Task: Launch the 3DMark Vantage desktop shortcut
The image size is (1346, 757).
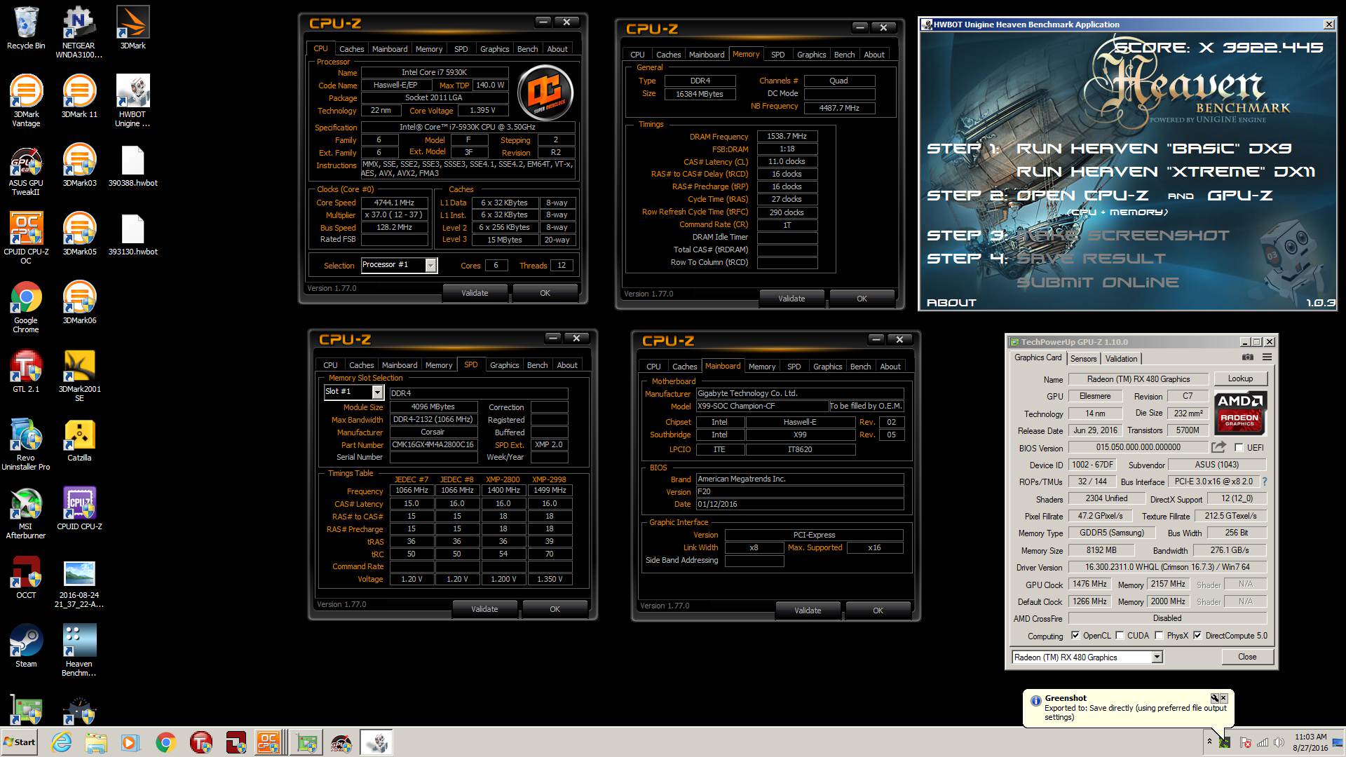Action: click(26, 101)
